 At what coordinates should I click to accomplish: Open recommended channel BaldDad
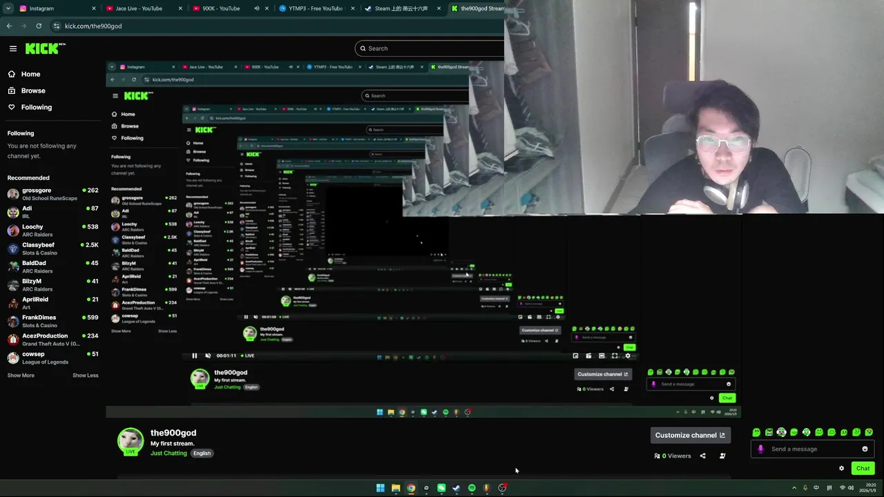(x=52, y=266)
